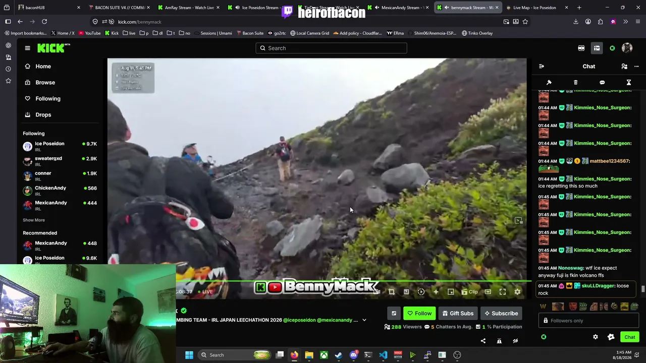Toggle fullscreen on the video player
The height and width of the screenshot is (363, 646).
click(x=503, y=292)
